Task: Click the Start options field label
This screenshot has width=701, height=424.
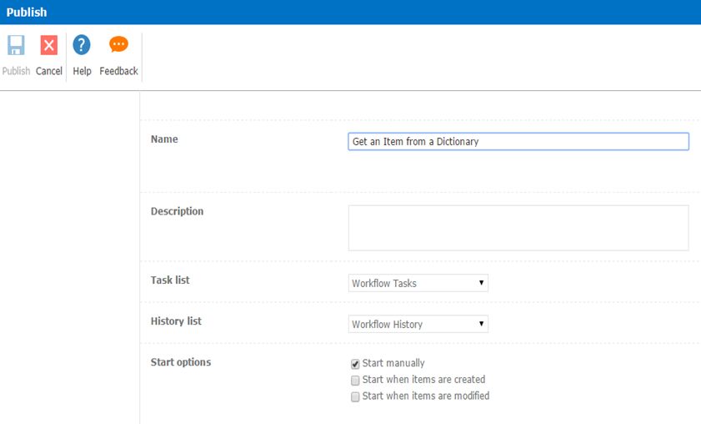Action: pyautogui.click(x=180, y=362)
